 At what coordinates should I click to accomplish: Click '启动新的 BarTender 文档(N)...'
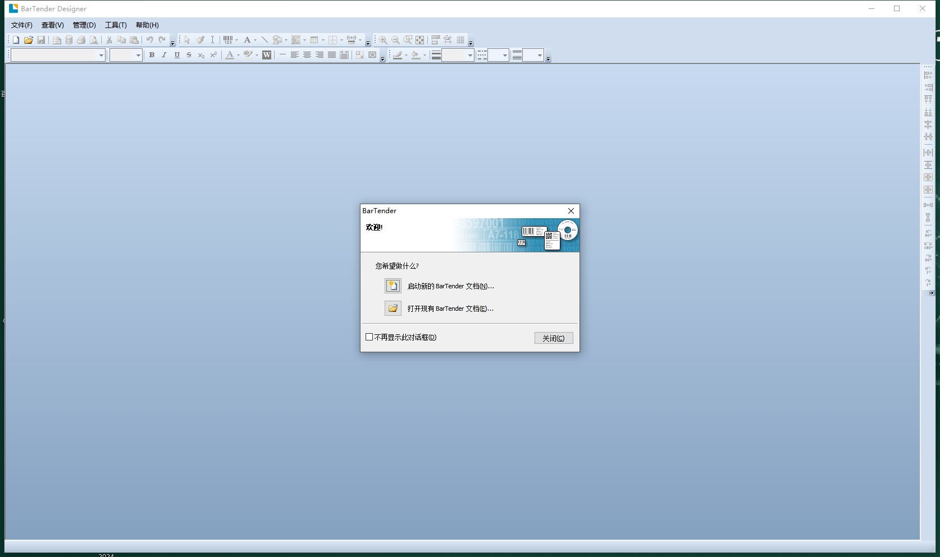tap(451, 286)
